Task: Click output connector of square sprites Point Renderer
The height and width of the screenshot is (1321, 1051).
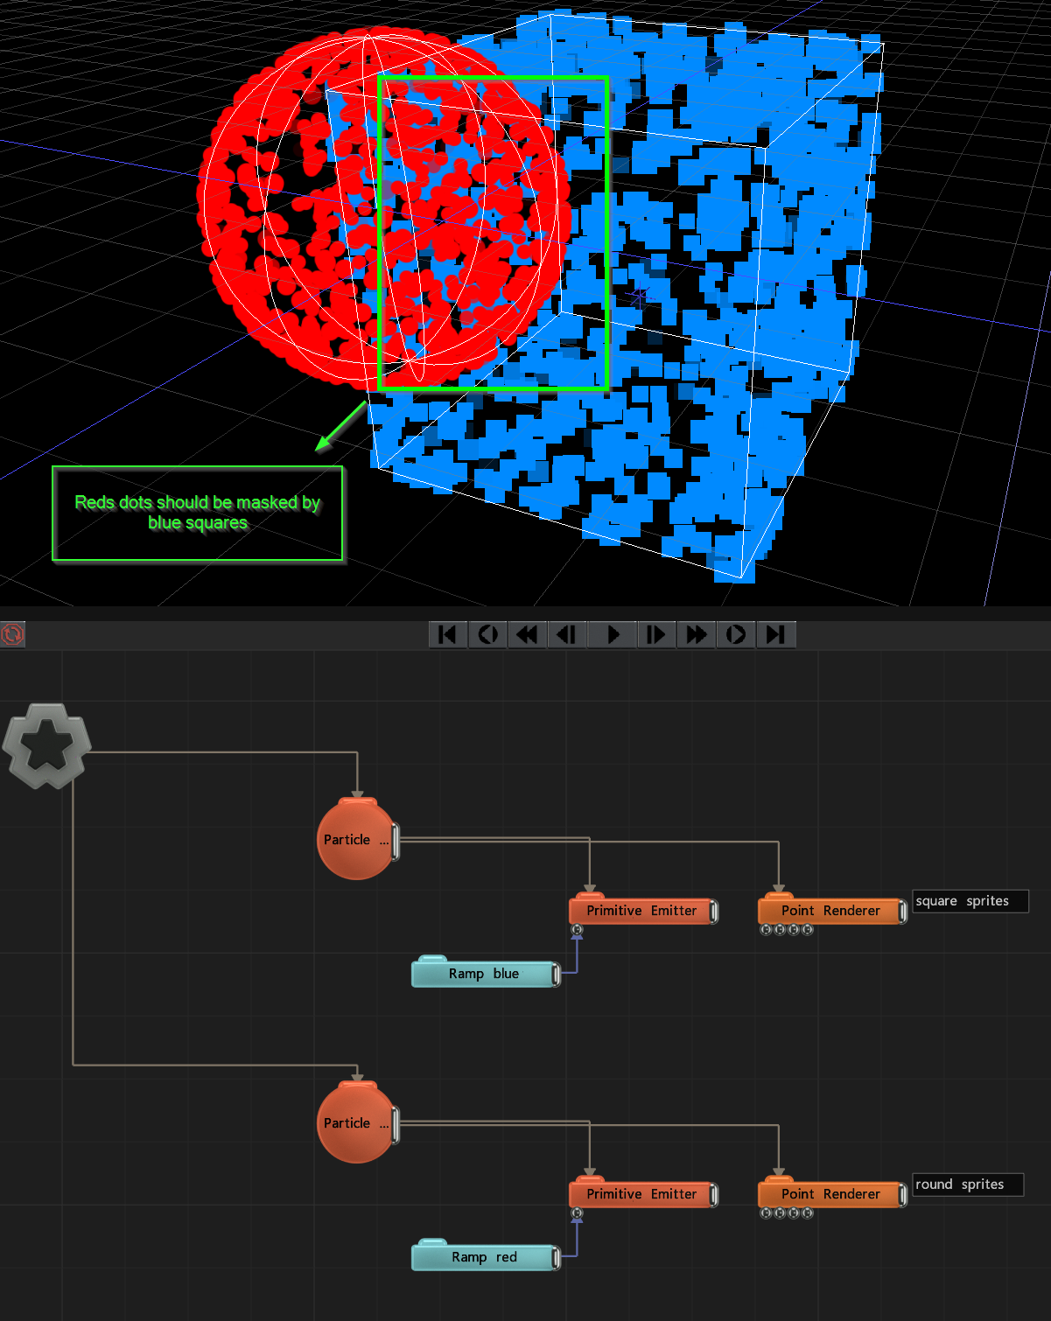Action: (x=903, y=911)
